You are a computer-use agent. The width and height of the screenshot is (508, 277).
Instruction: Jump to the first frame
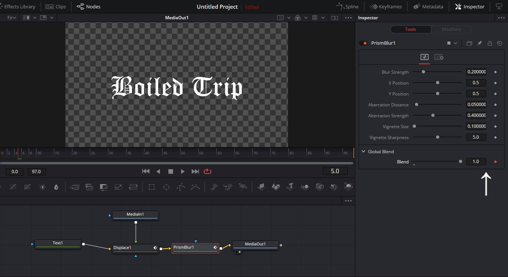(146, 171)
